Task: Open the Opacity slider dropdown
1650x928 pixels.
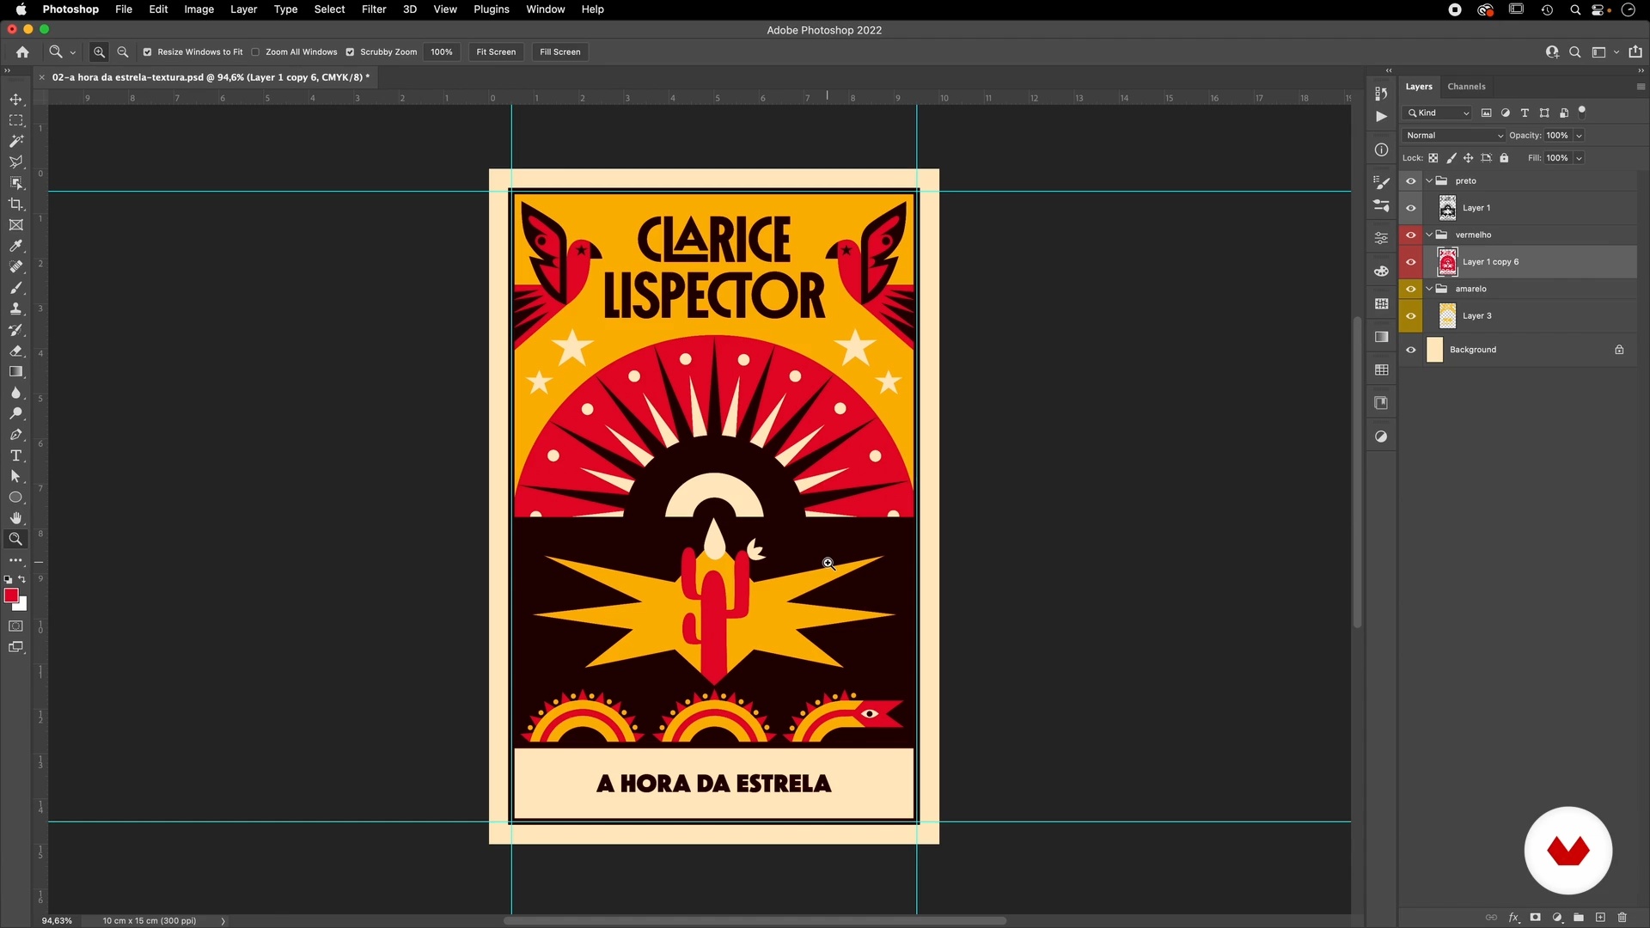Action: pos(1579,136)
